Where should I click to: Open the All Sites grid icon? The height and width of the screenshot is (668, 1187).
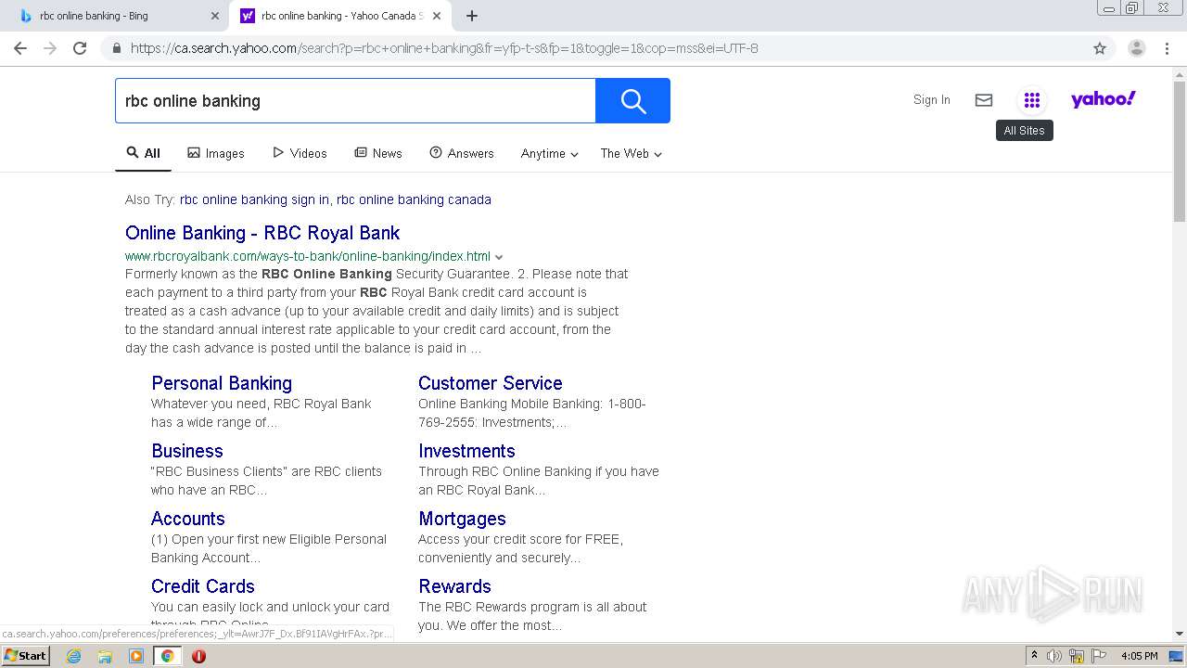point(1031,100)
